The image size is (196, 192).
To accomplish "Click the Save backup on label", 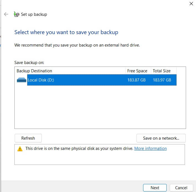I will coord(29,63).
